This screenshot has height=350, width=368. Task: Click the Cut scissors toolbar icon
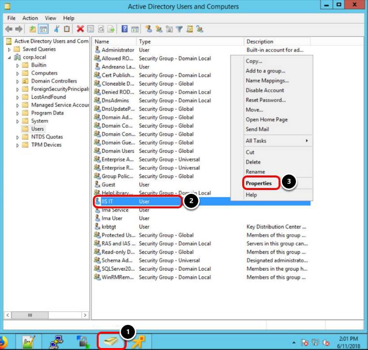pos(57,29)
